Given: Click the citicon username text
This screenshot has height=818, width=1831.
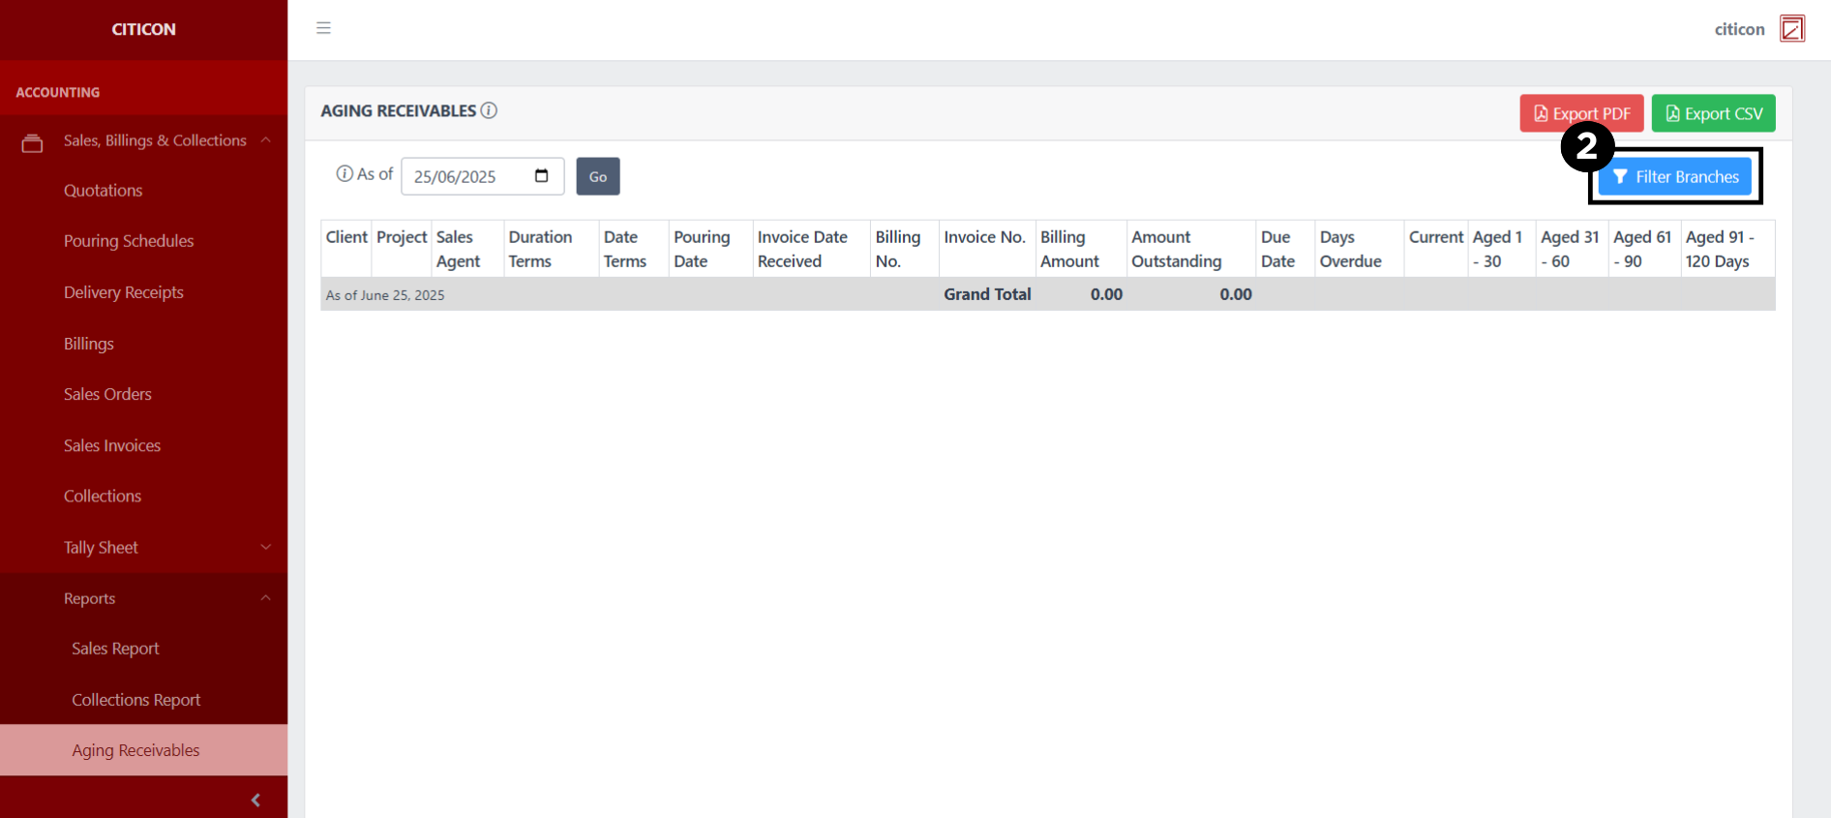Looking at the screenshot, I should point(1739,29).
